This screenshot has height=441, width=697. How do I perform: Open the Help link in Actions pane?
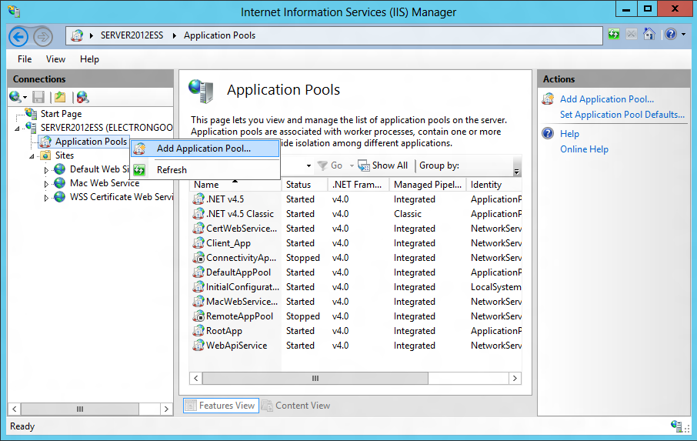pos(569,134)
